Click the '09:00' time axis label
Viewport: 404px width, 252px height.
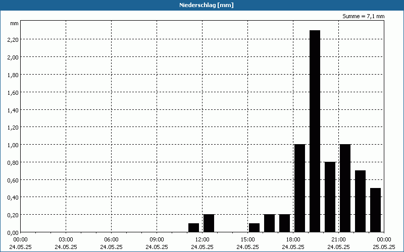tap(157, 240)
